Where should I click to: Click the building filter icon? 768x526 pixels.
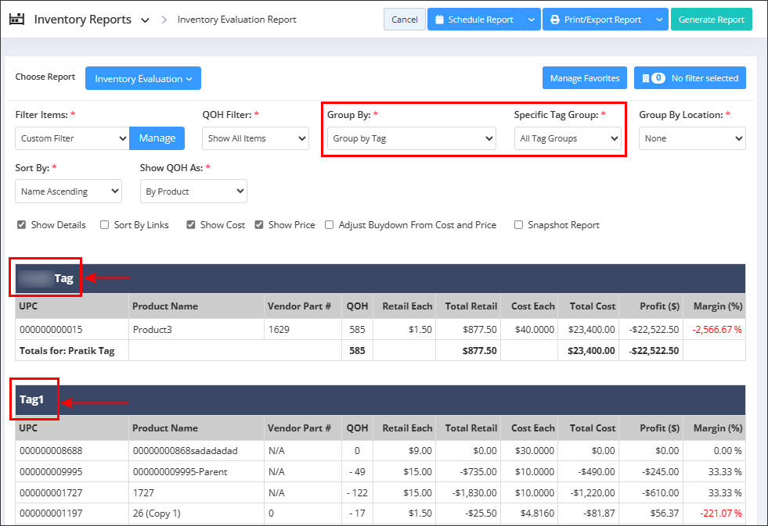[x=646, y=78]
